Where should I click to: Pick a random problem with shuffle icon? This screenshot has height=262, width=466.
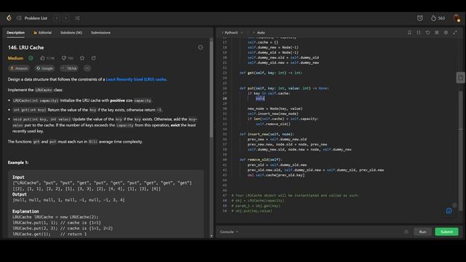(x=77, y=18)
